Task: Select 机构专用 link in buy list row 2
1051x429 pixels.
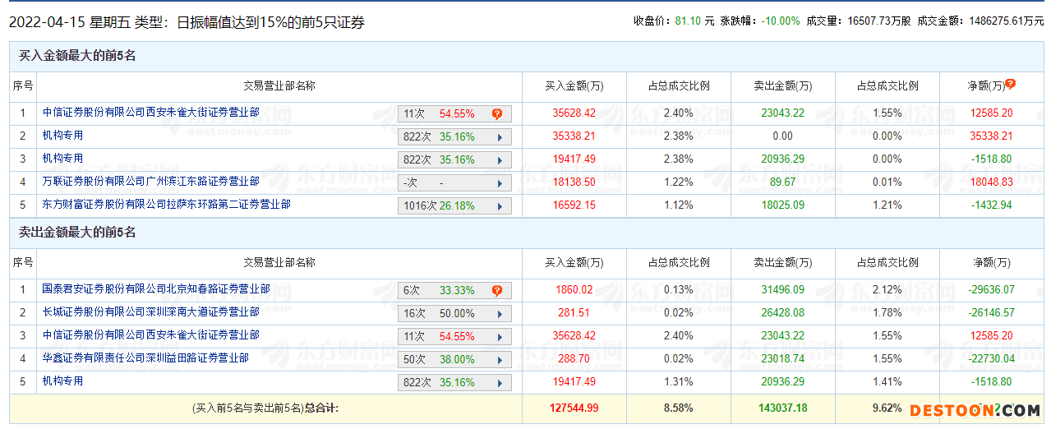Action: click(62, 136)
